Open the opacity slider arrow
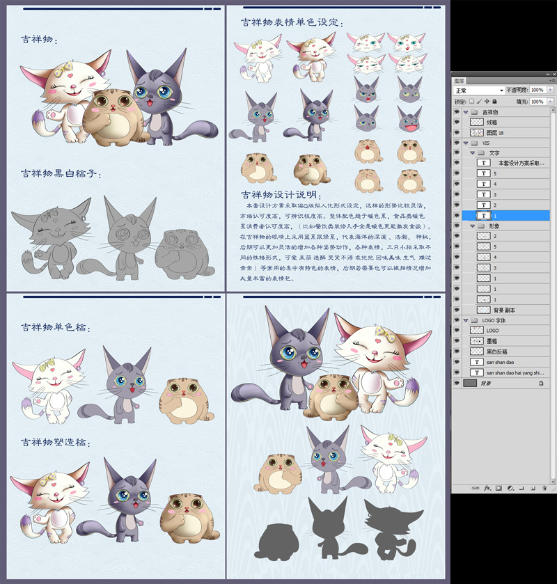The height and width of the screenshot is (584, 557). [x=550, y=90]
